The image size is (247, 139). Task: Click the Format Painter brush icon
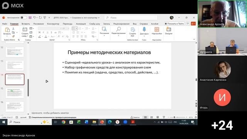pos(13,36)
